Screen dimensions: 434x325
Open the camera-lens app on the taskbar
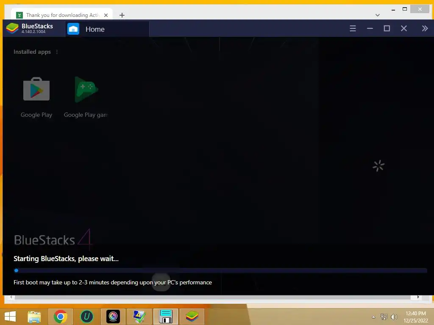[113, 317]
